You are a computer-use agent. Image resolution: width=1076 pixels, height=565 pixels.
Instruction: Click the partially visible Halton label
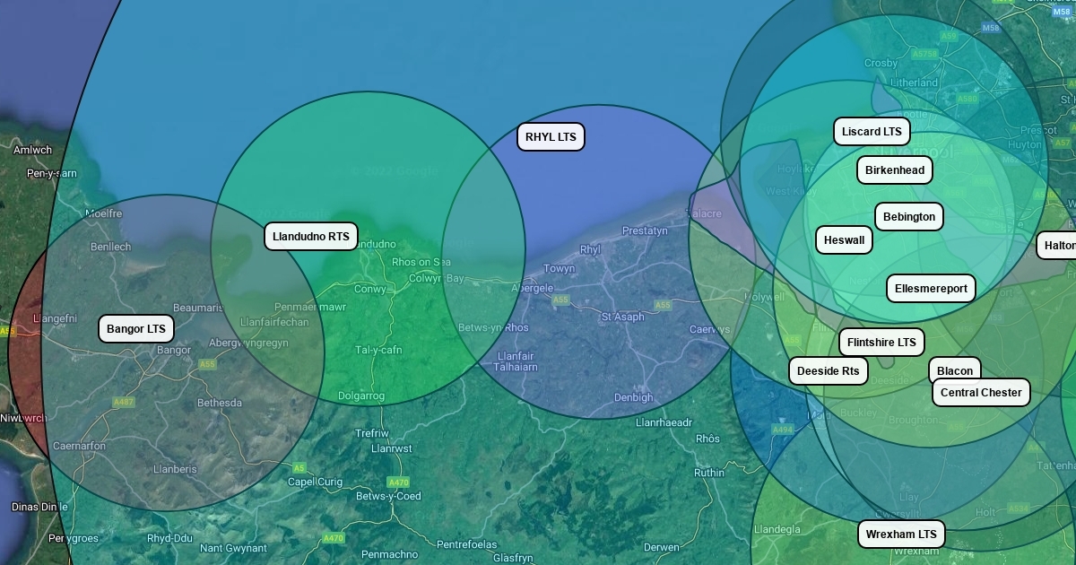point(1058,246)
